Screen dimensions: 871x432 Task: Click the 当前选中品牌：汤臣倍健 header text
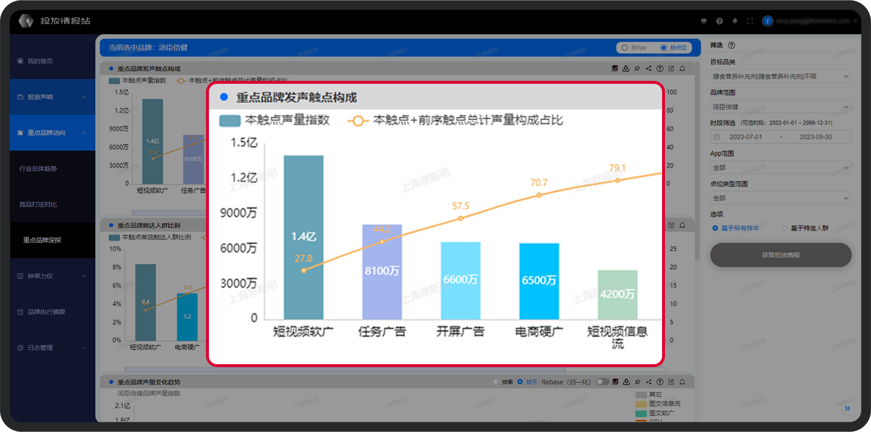[x=148, y=47]
